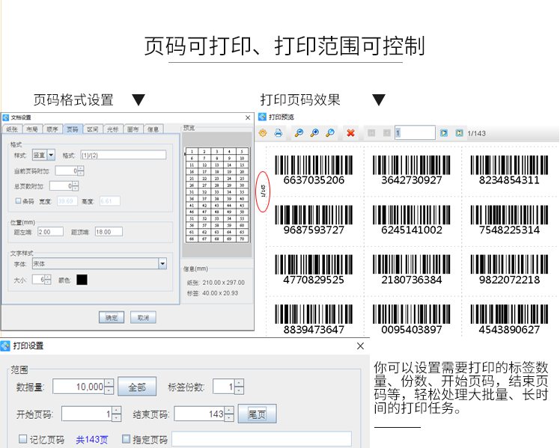Viewport: 560px width, 448px height.
Task: Open the 样式 dropdown showing 竖直
Action: (x=51, y=155)
